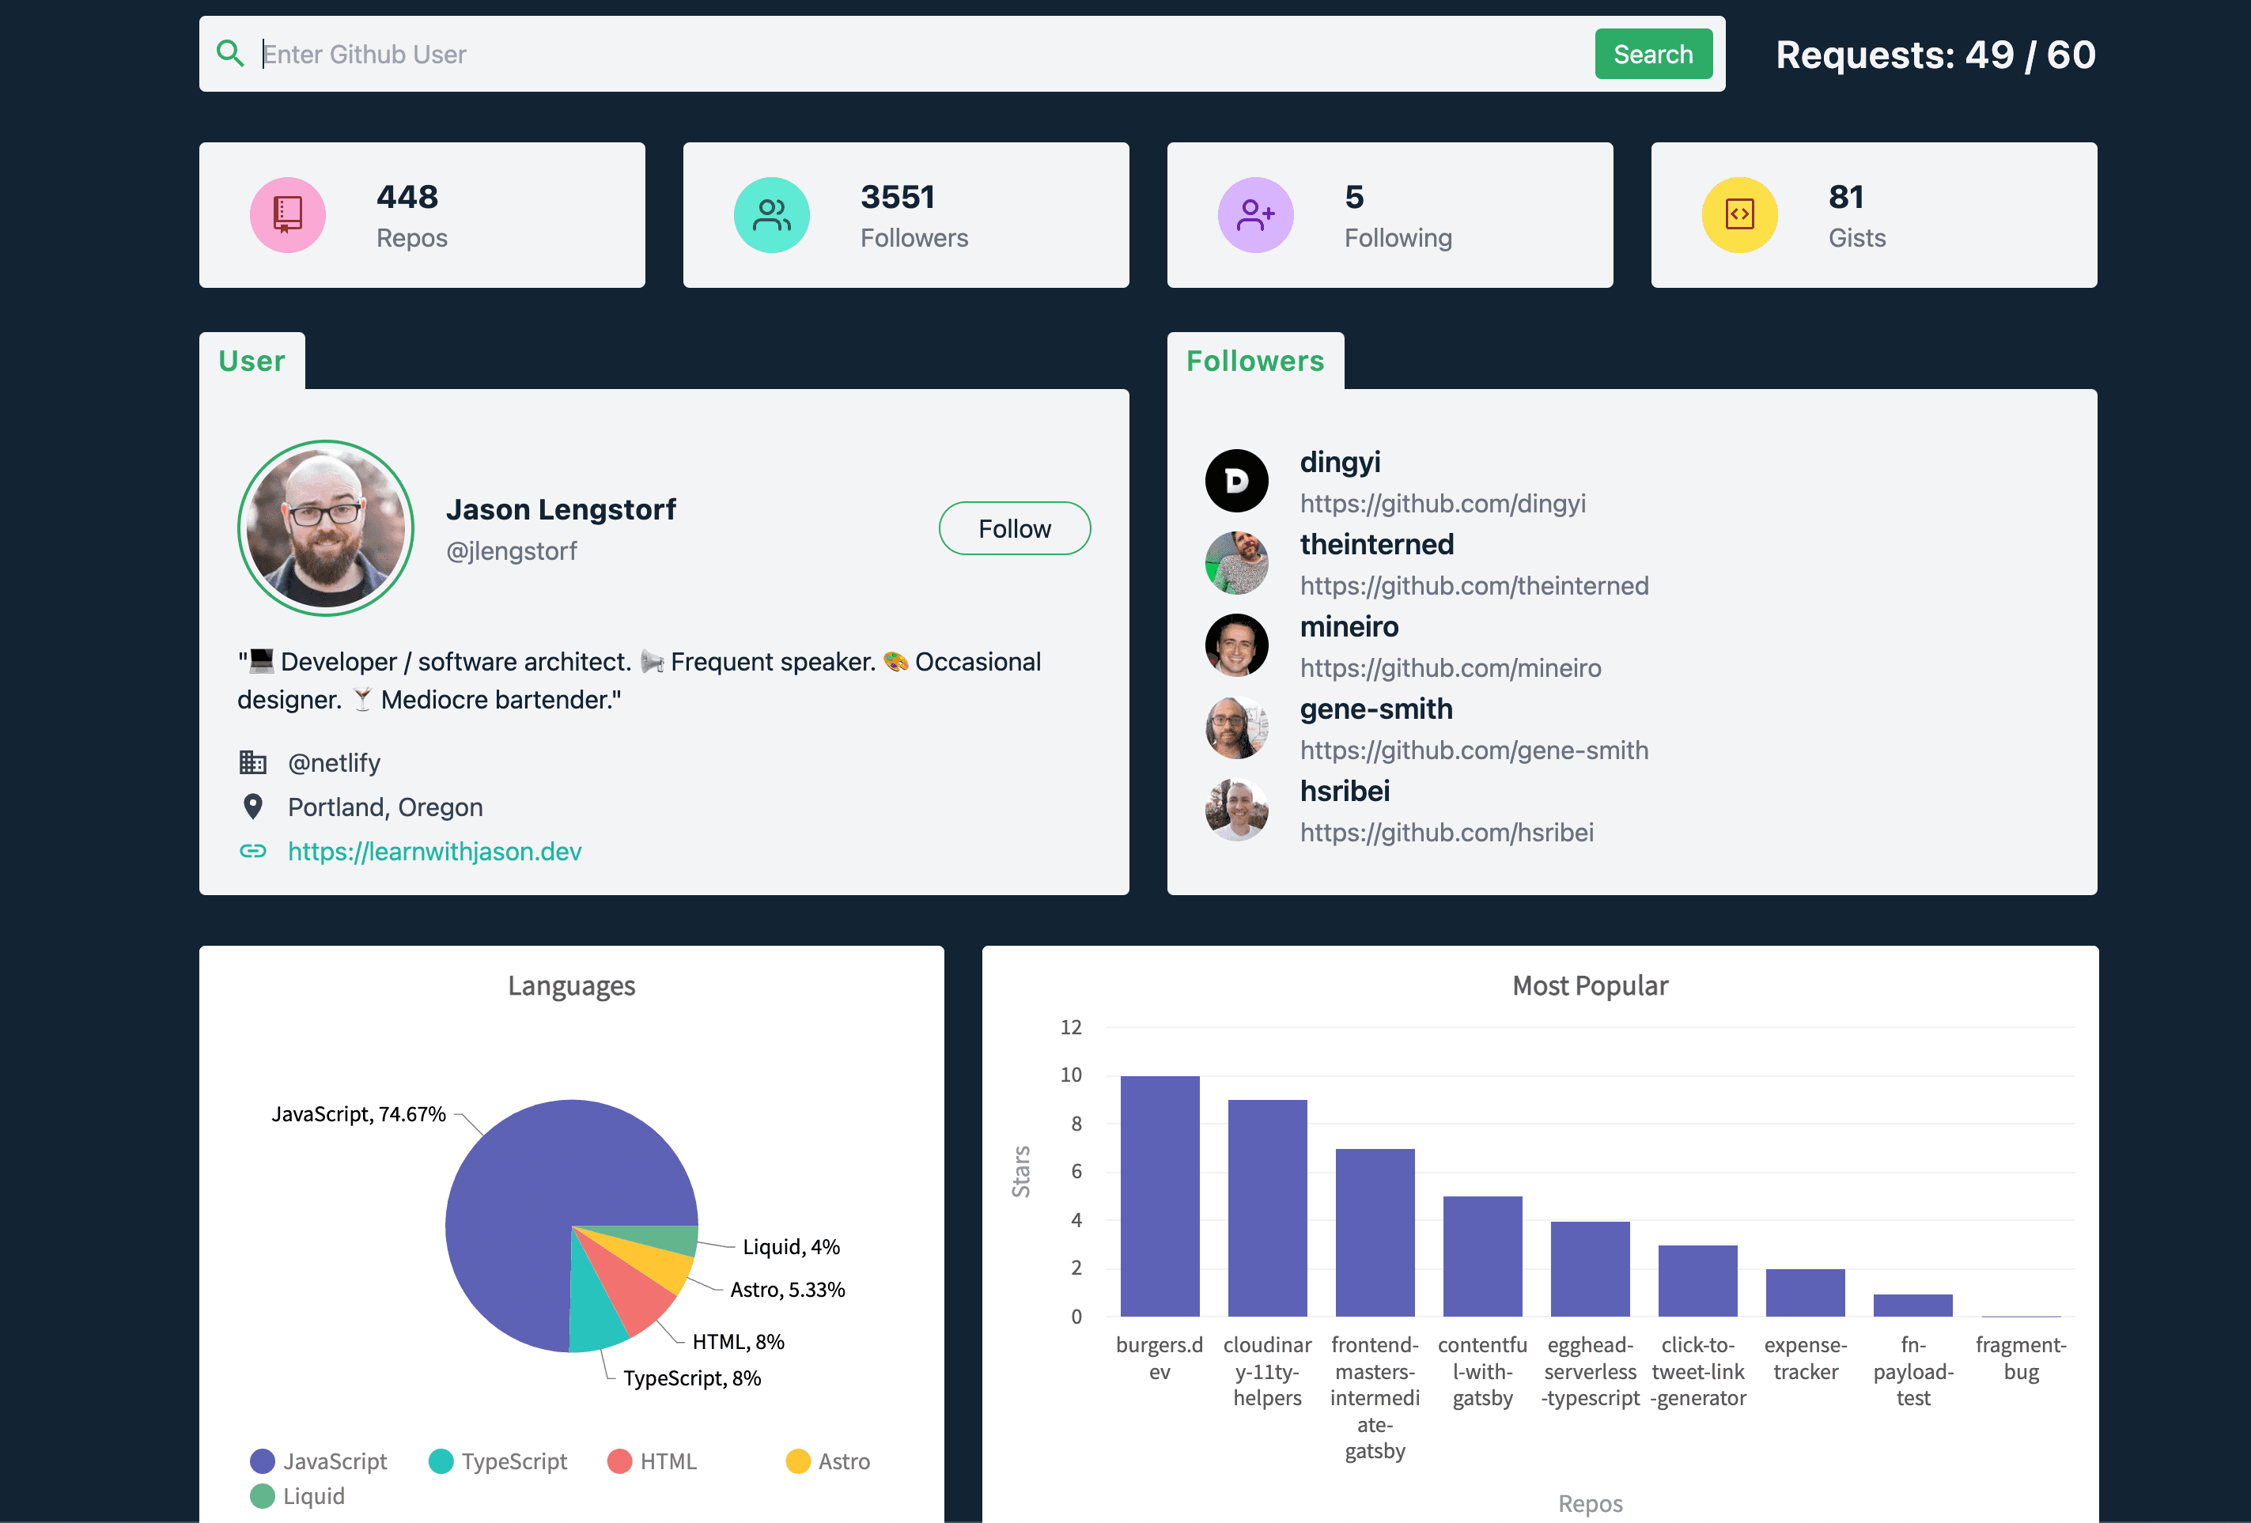This screenshot has height=1523, width=2251.
Task: Click theinterned's follower avatar
Action: 1237,564
